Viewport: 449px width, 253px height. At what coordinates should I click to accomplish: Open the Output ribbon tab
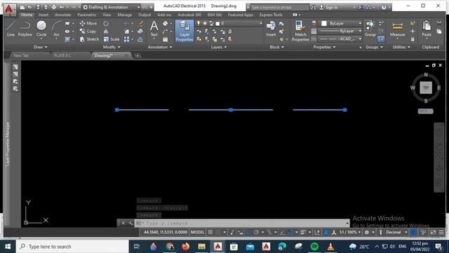point(145,15)
